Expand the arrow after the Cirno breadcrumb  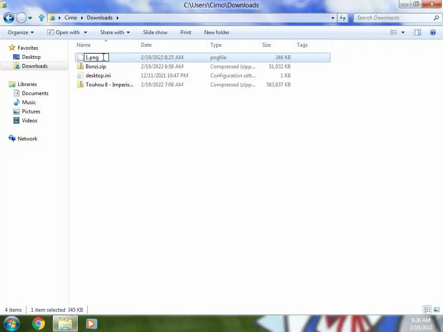click(x=82, y=18)
